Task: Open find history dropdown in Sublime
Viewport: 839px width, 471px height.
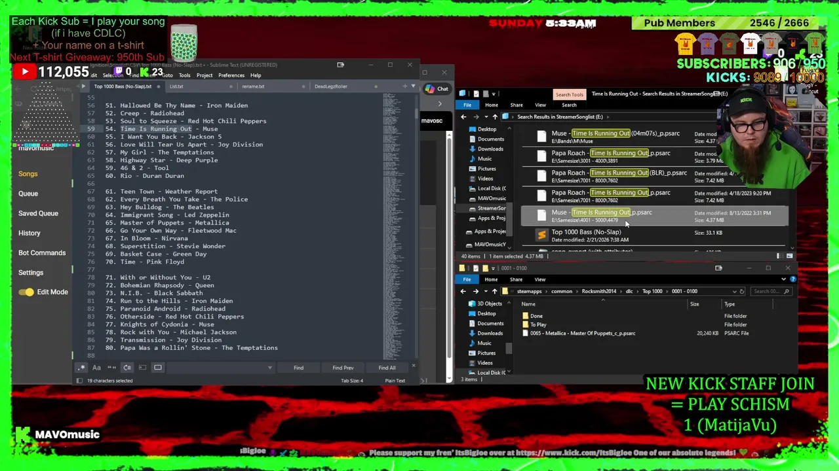Action: pos(269,368)
